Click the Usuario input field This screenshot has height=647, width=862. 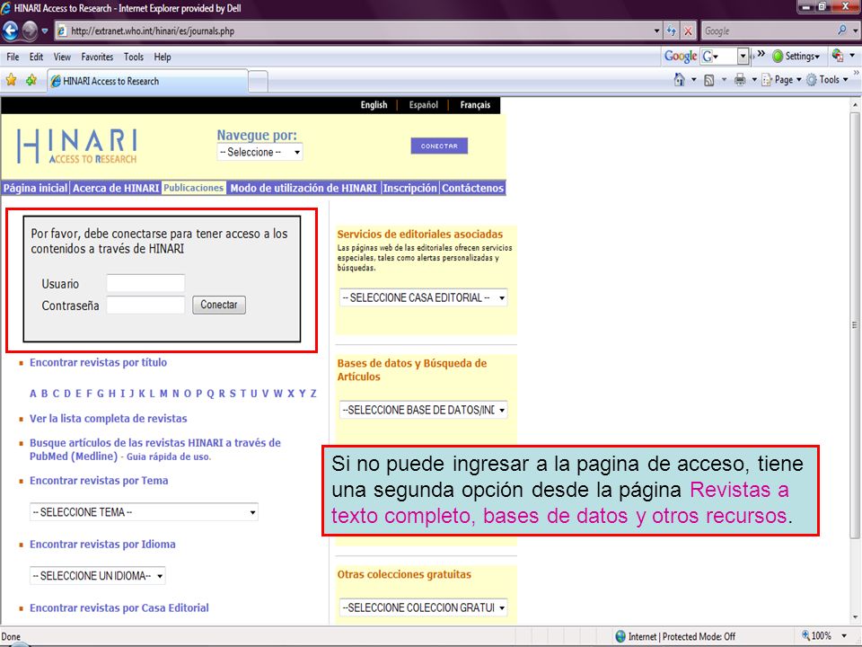(145, 283)
